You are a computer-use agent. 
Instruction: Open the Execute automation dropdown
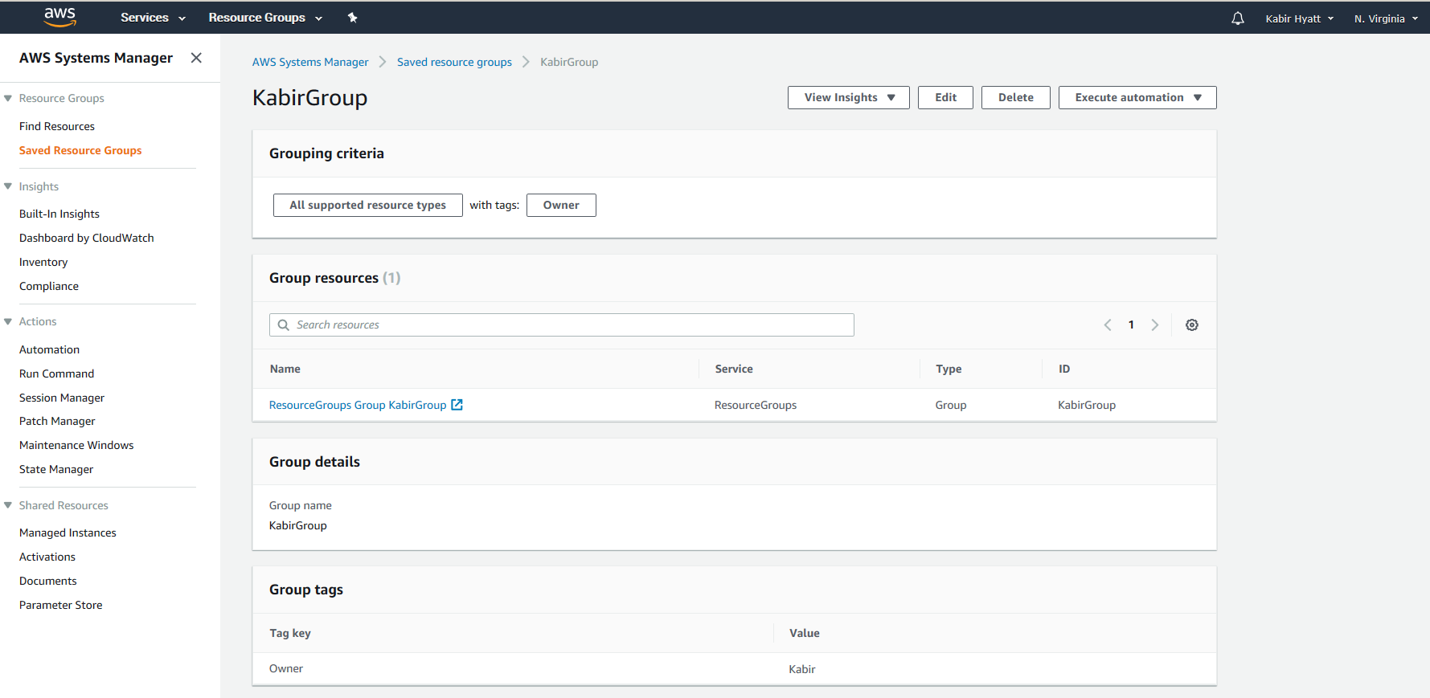click(x=1137, y=97)
